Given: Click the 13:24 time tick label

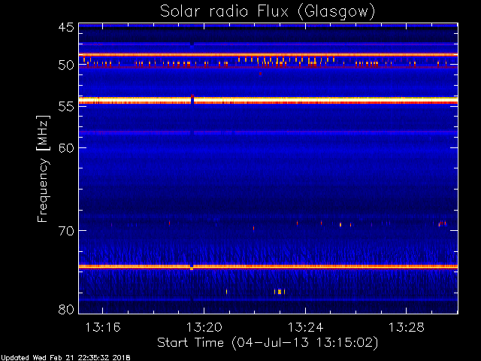Looking at the screenshot, I should (305, 327).
